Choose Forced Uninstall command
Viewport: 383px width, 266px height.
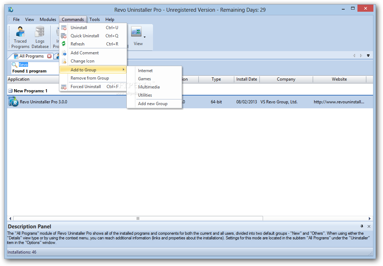(93, 87)
